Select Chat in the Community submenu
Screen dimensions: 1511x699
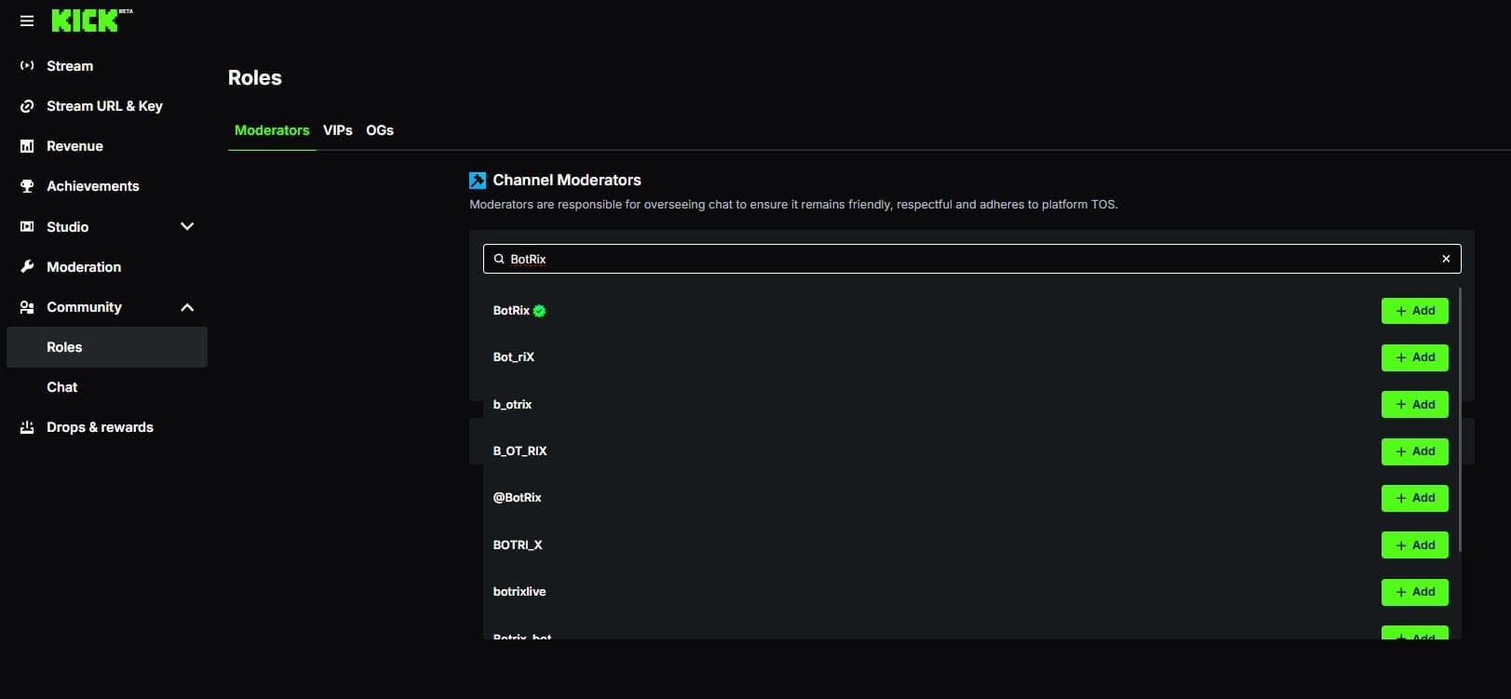click(x=107, y=387)
